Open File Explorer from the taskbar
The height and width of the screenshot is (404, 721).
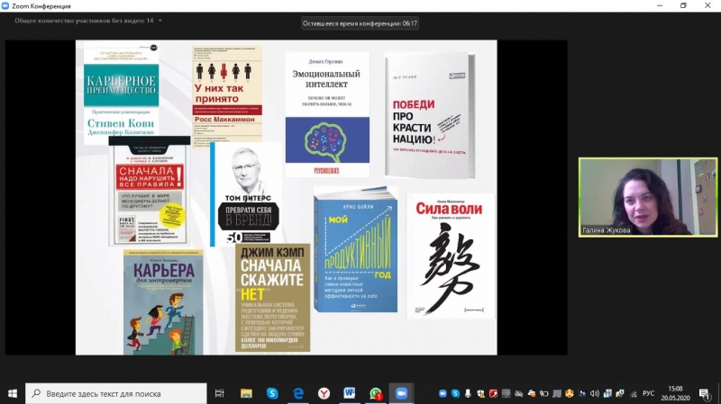click(x=246, y=393)
